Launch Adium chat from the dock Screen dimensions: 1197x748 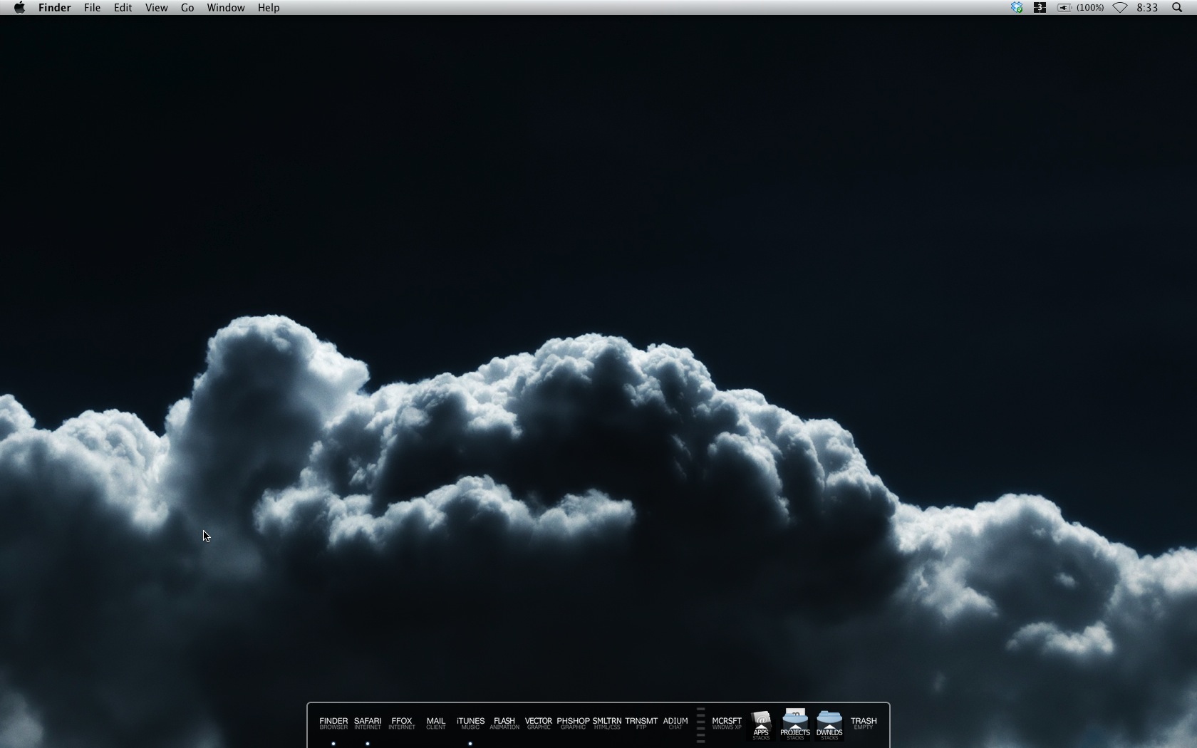coord(675,723)
